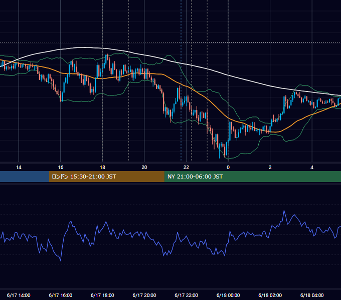Viewport: 341px width, 300px height.
Task: Select the blue session bar before ロンドン
Action: [x=25, y=176]
